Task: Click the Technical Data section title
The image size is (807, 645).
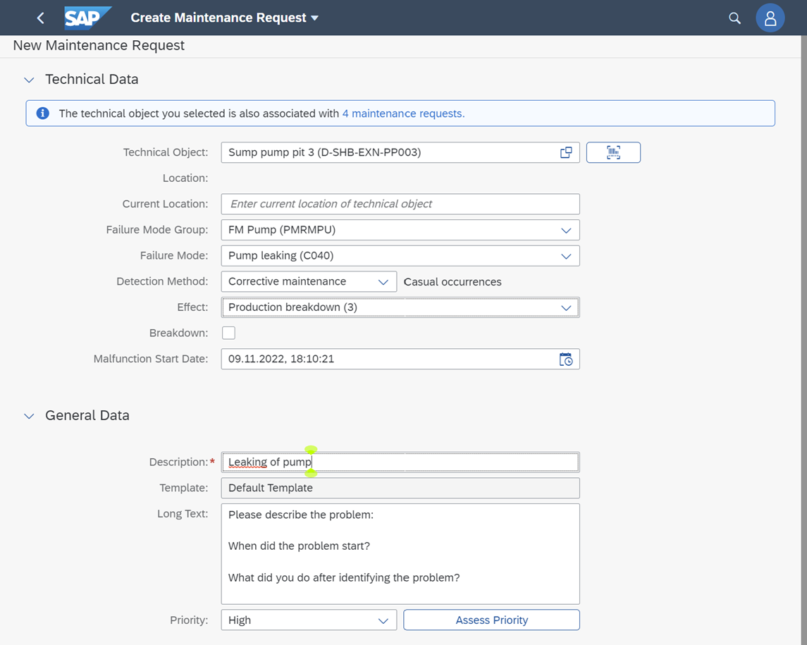Action: pyautogui.click(x=92, y=79)
